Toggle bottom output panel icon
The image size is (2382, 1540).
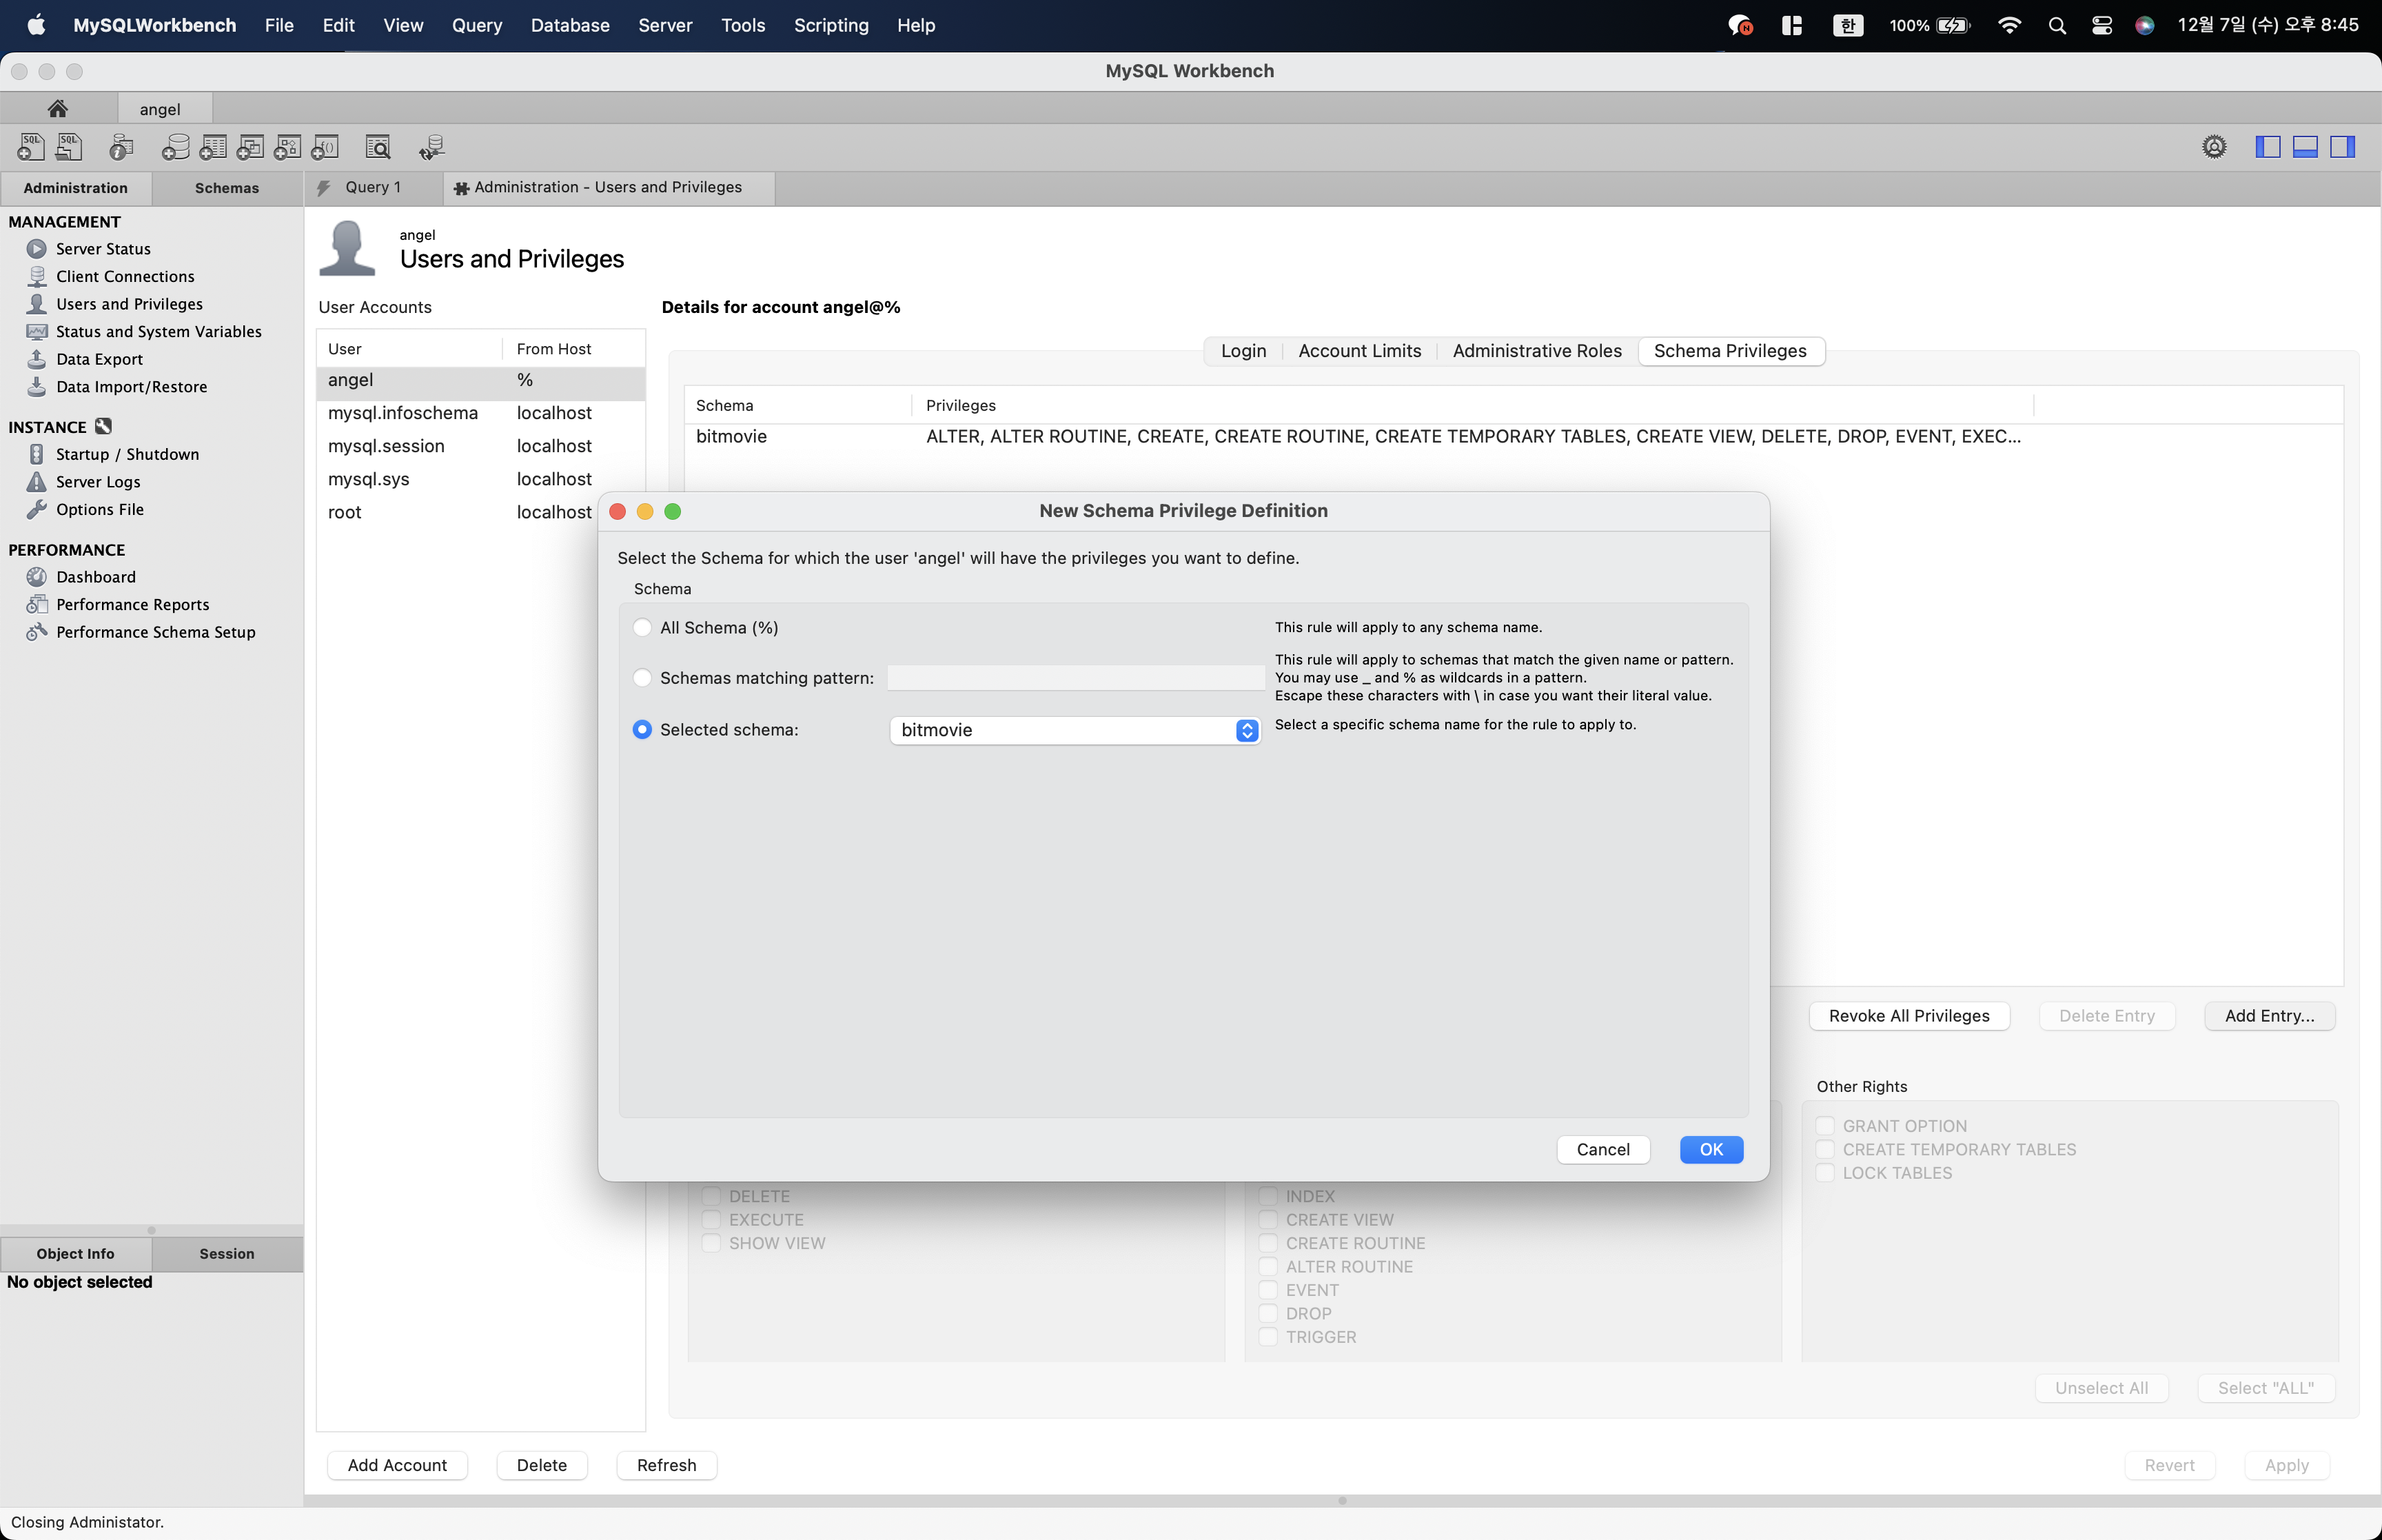click(x=2305, y=147)
